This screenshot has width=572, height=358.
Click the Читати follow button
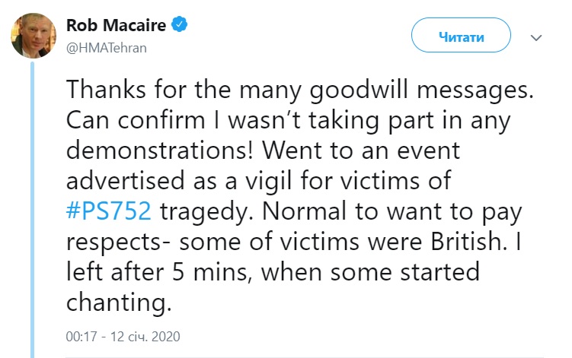click(461, 36)
